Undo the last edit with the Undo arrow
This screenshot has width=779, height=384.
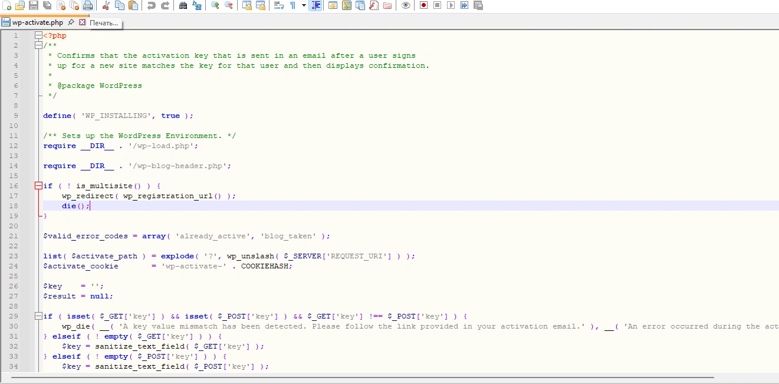point(151,5)
